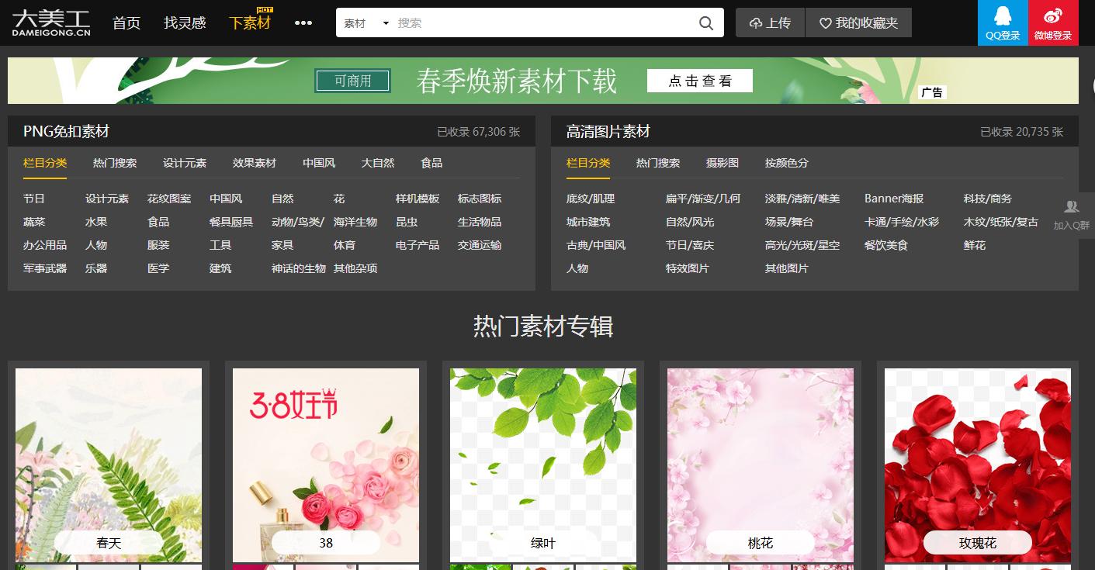Open the Banner海报 category link
The height and width of the screenshot is (570, 1095).
893,199
